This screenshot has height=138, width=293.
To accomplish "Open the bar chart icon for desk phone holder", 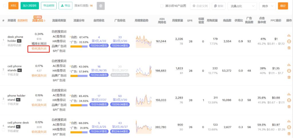I will pos(289,35).
